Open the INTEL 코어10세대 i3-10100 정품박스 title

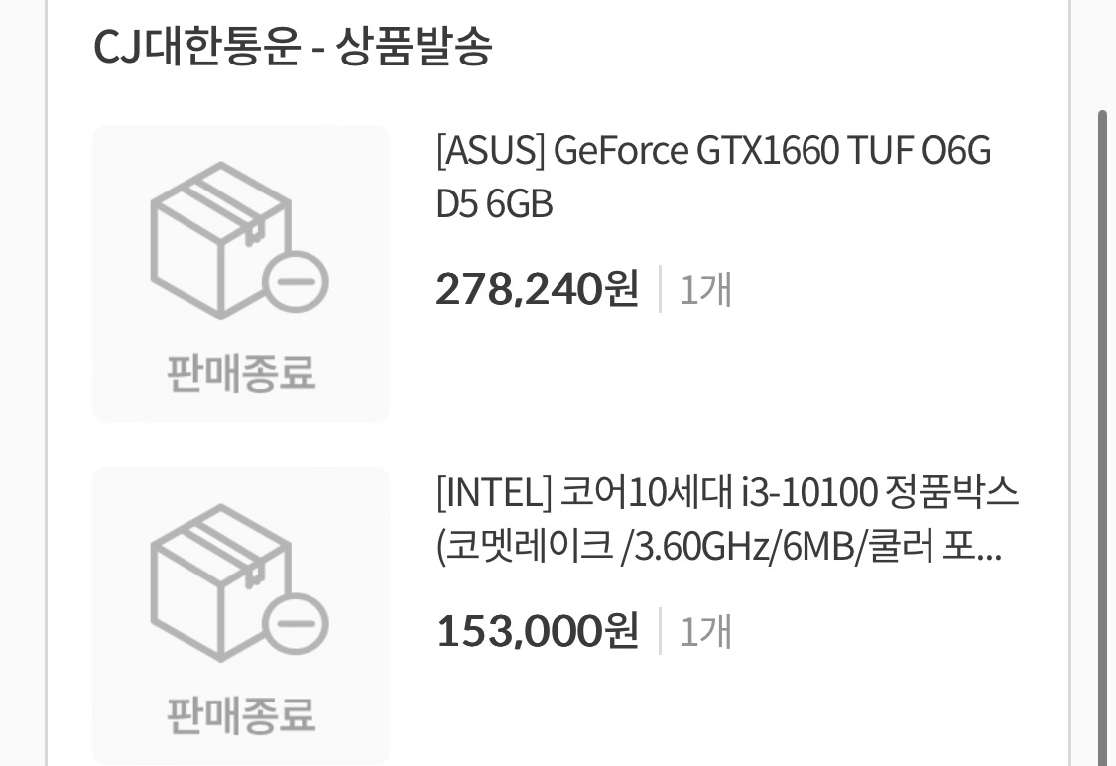point(727,492)
